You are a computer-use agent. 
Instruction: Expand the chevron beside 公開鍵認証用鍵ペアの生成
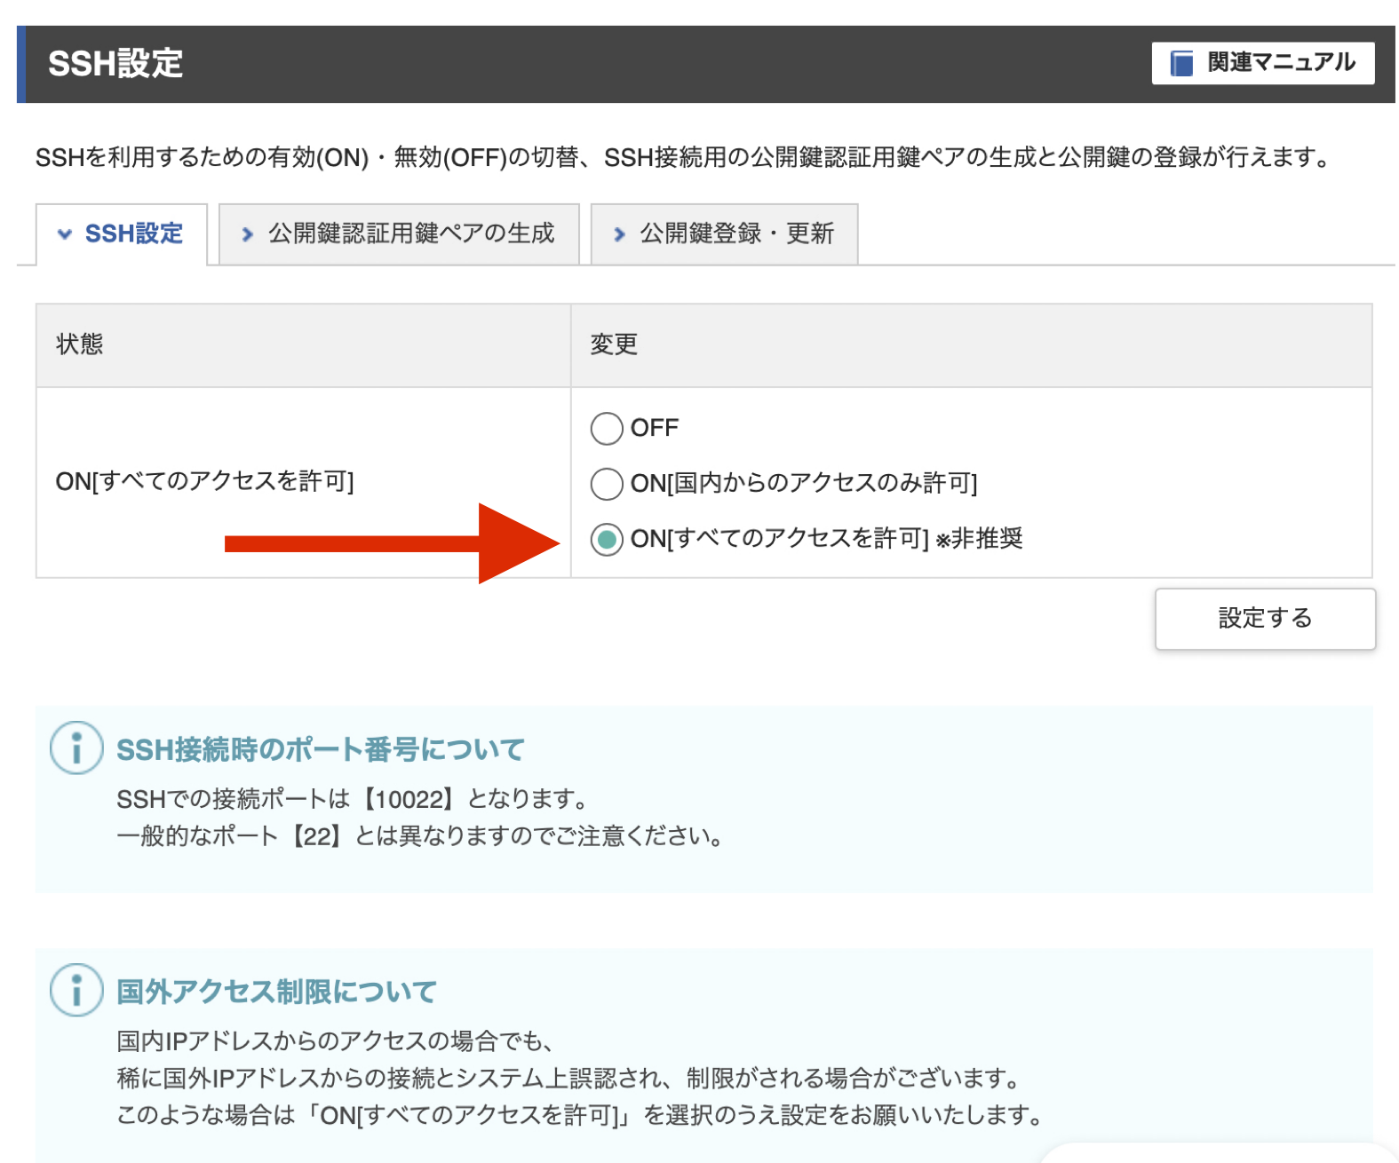(x=248, y=234)
